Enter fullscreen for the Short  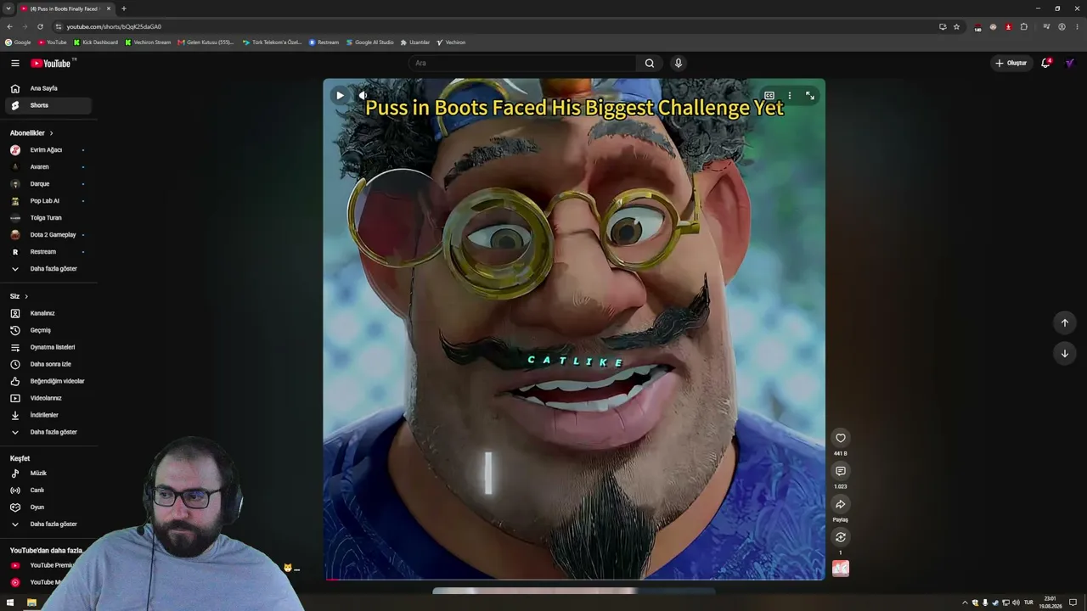(810, 96)
